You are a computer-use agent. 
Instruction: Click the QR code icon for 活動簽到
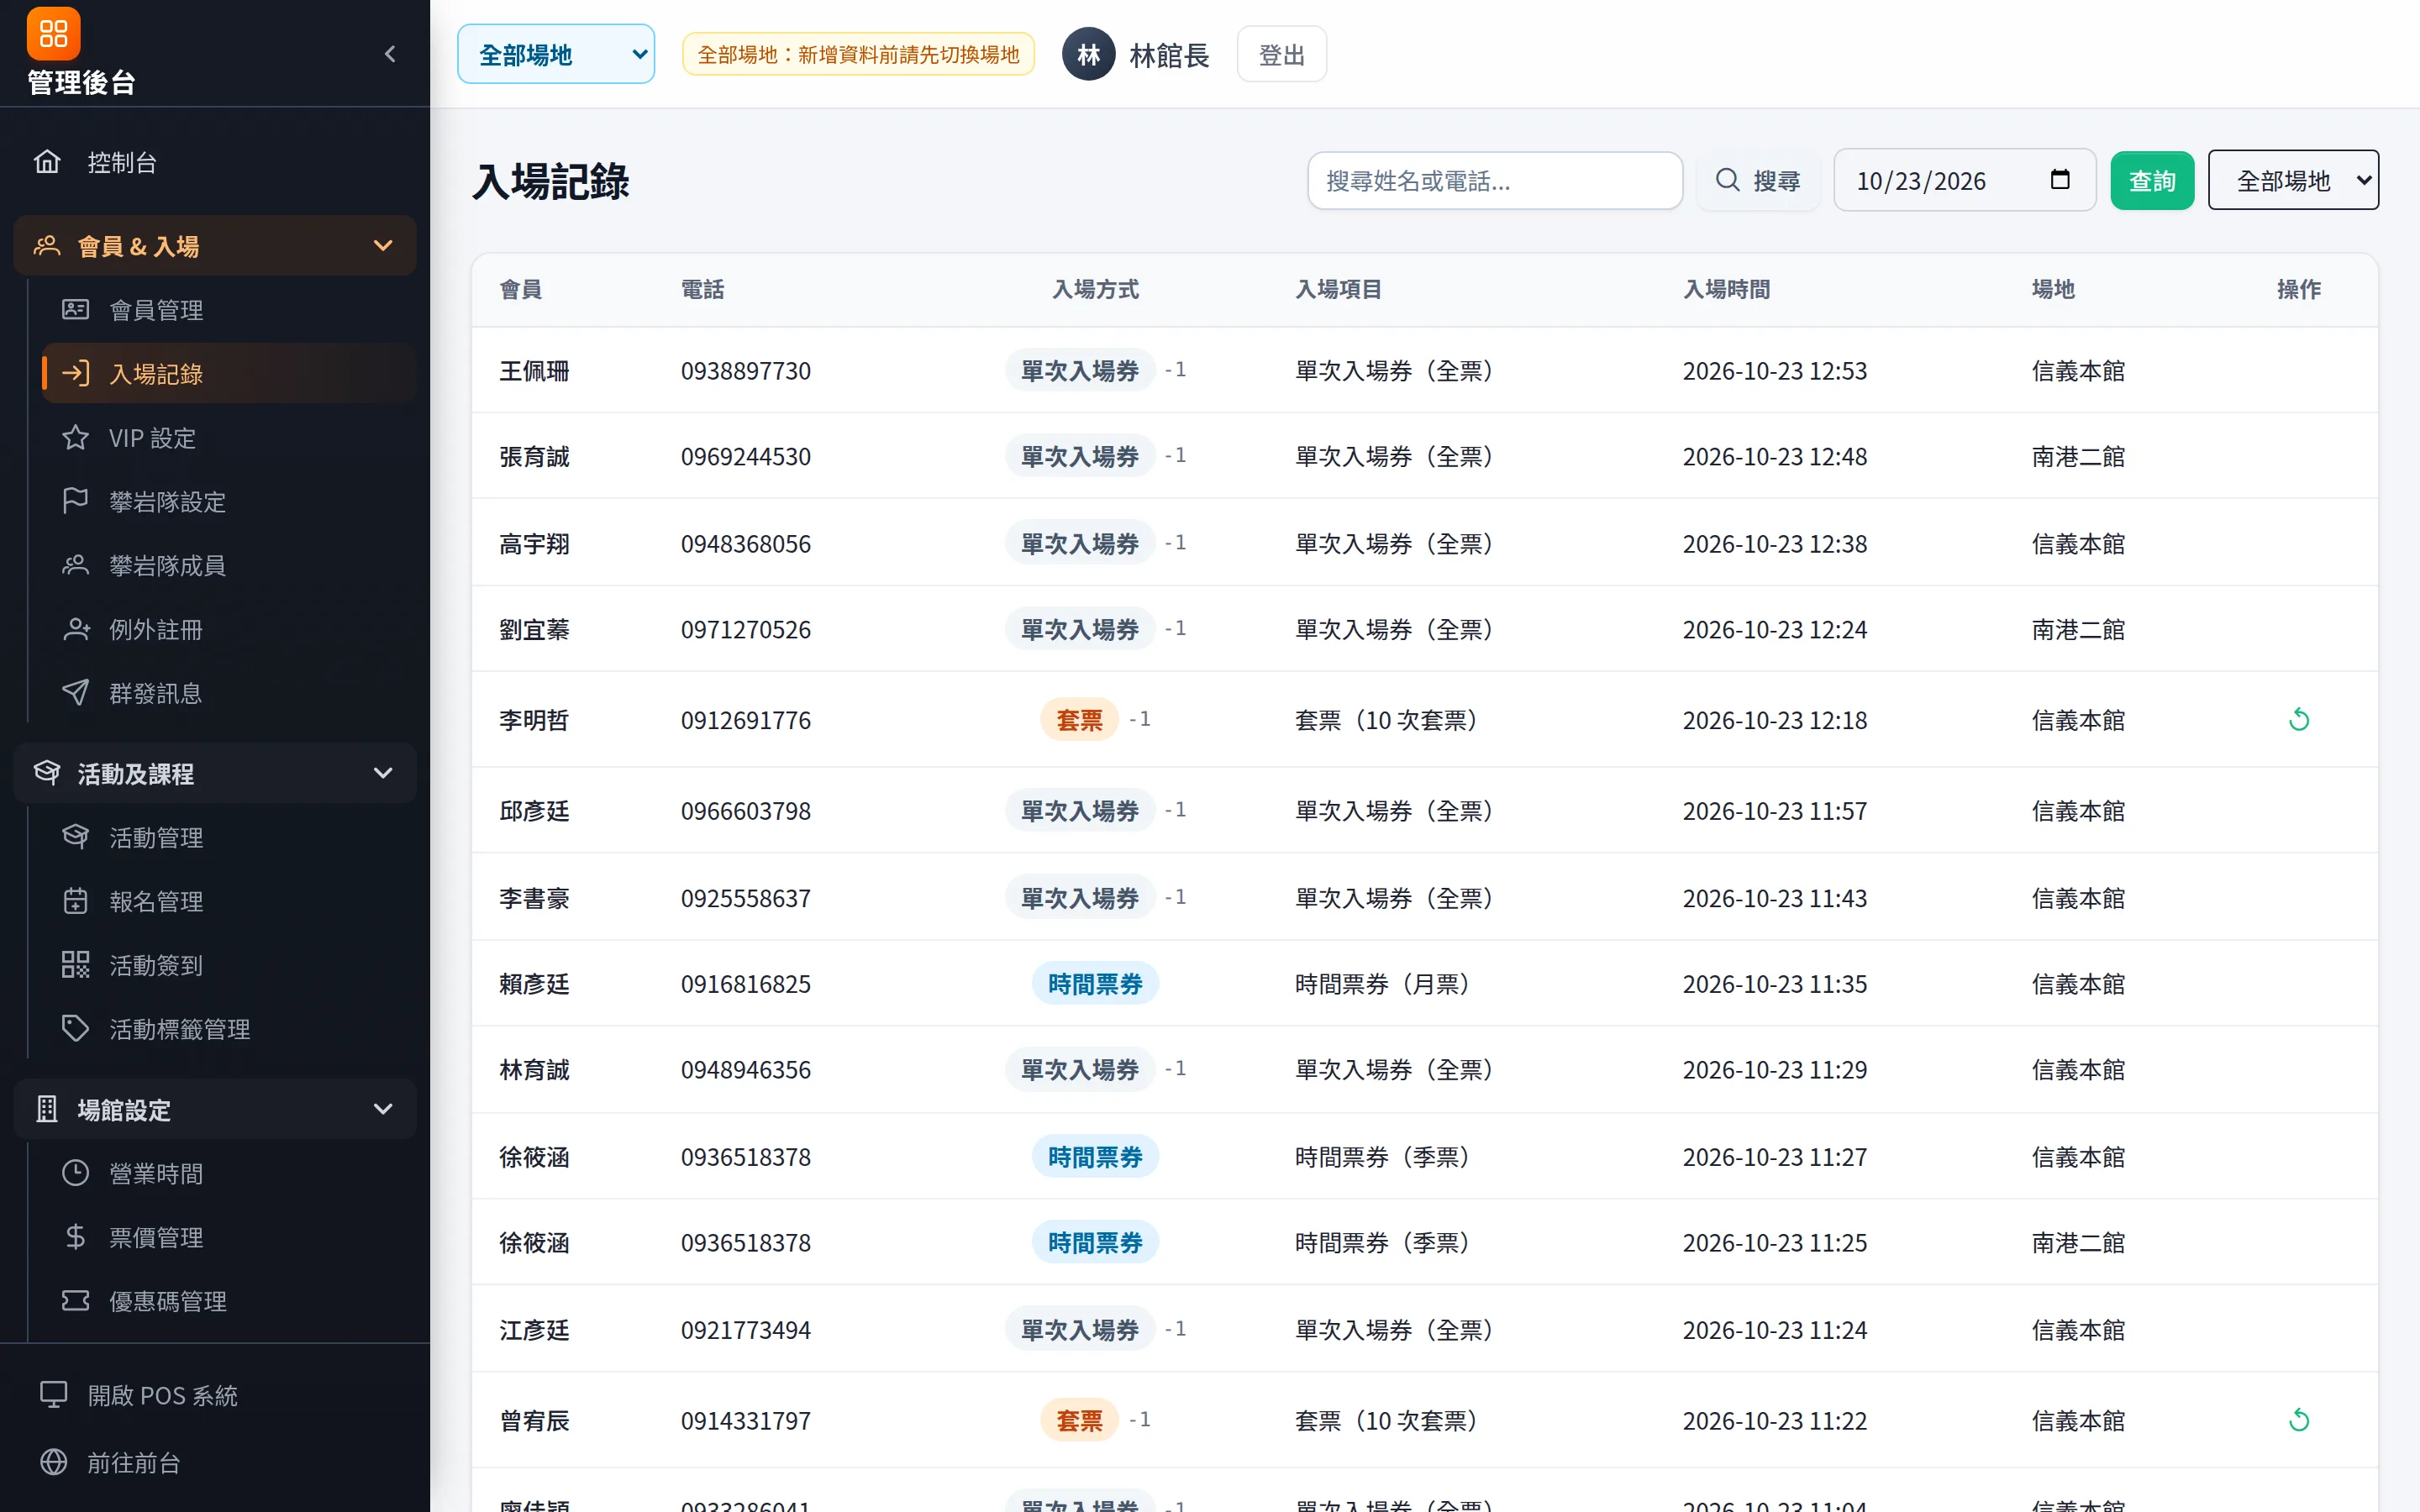point(75,965)
